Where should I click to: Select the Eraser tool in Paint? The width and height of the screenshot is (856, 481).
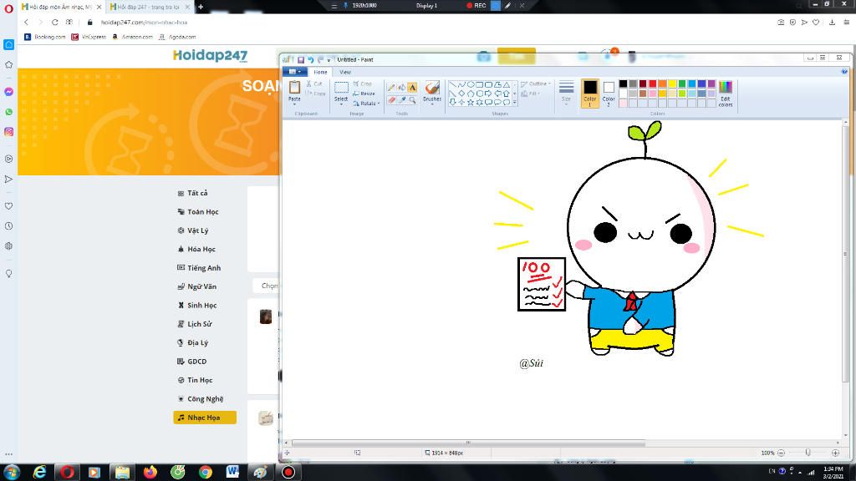[x=391, y=100]
